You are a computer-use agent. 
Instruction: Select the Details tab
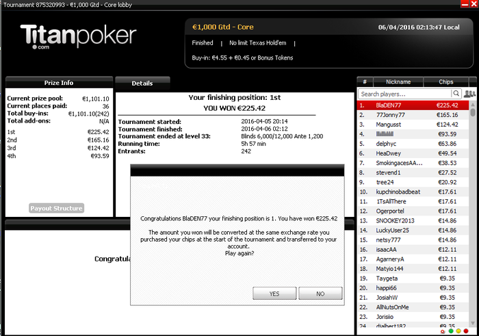(142, 83)
